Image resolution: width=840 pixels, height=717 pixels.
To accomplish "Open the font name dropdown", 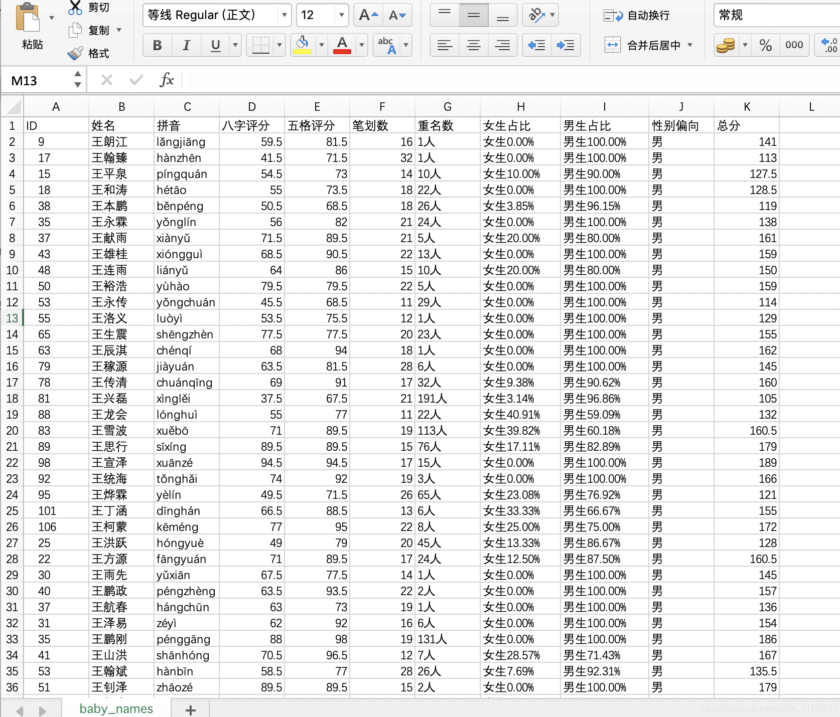I will pos(284,15).
